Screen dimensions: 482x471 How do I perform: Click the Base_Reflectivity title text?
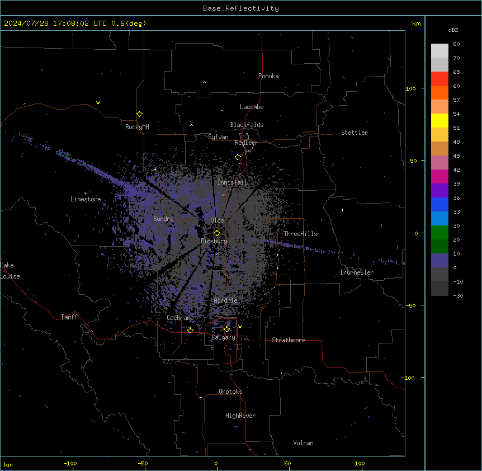coord(241,8)
